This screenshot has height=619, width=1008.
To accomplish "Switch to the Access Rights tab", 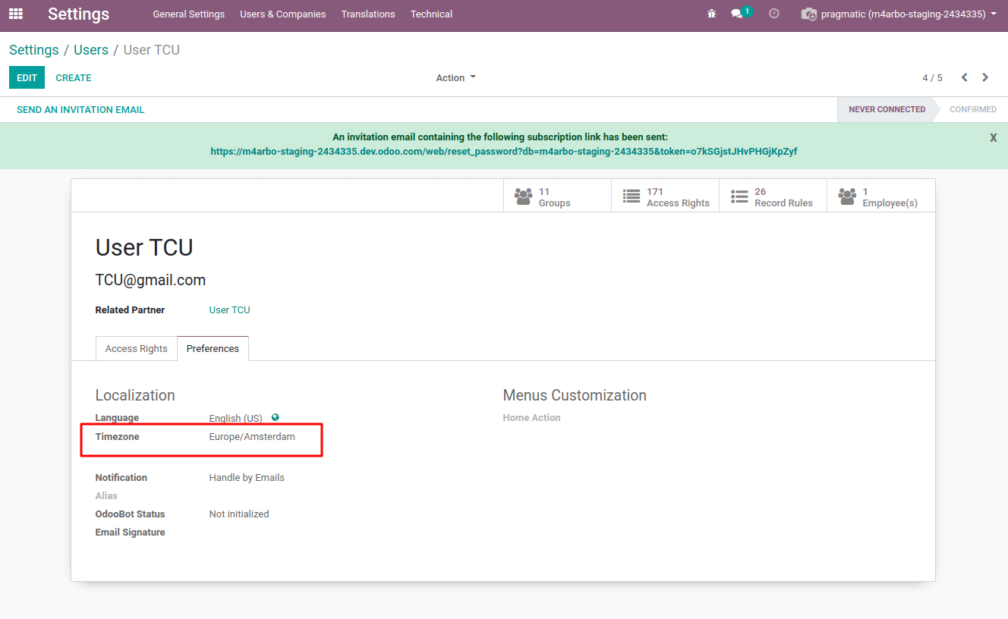I will tap(137, 349).
